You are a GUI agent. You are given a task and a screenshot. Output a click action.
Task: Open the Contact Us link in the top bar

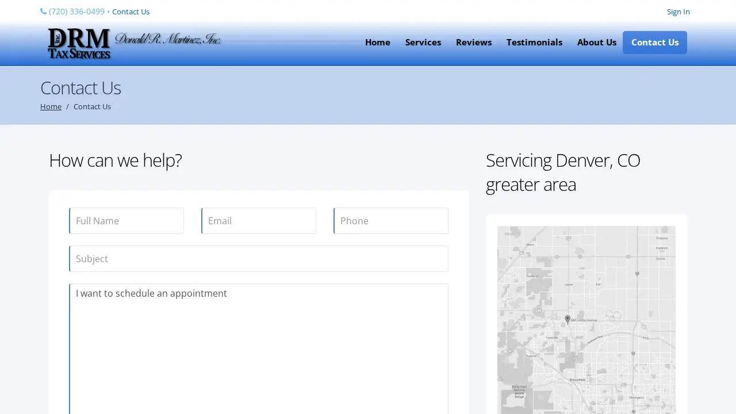[131, 11]
